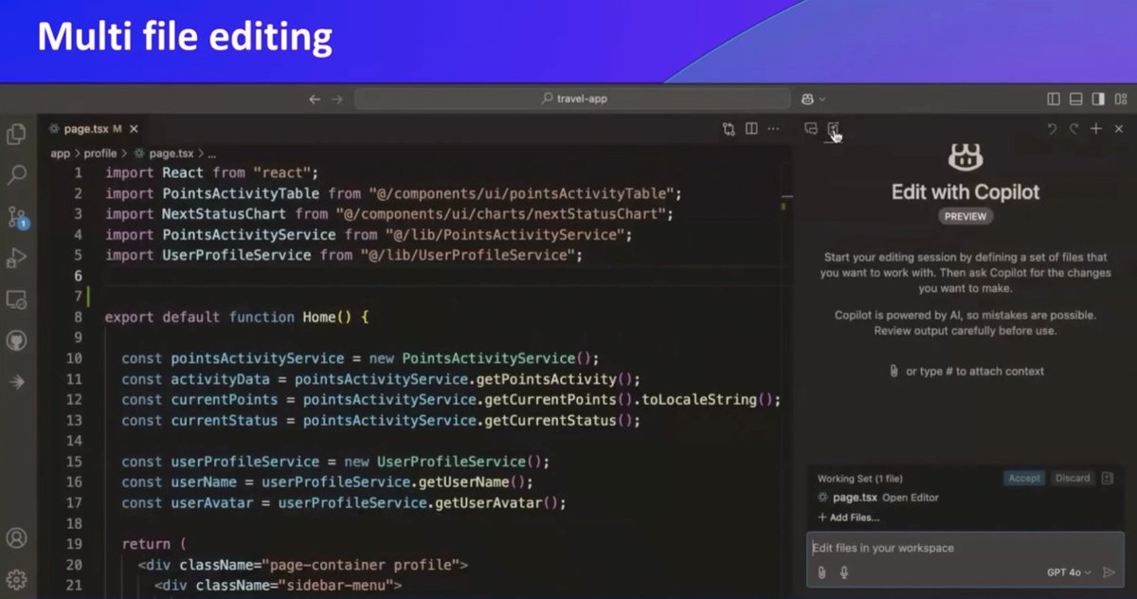Open the Explorer view in activity bar

pyautogui.click(x=16, y=135)
